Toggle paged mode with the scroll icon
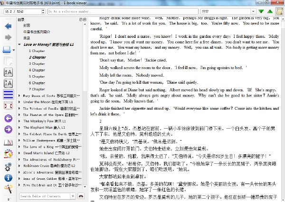The image size is (285, 202). (280, 11)
